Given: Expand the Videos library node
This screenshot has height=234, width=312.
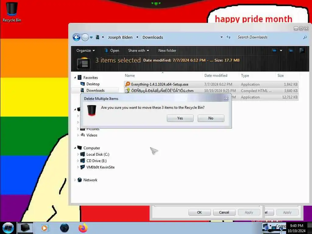Looking at the screenshot, I should [78, 135].
